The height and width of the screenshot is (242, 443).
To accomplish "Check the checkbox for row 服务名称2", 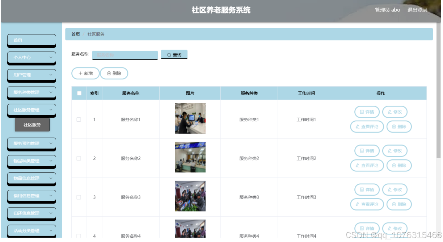I will (79, 158).
